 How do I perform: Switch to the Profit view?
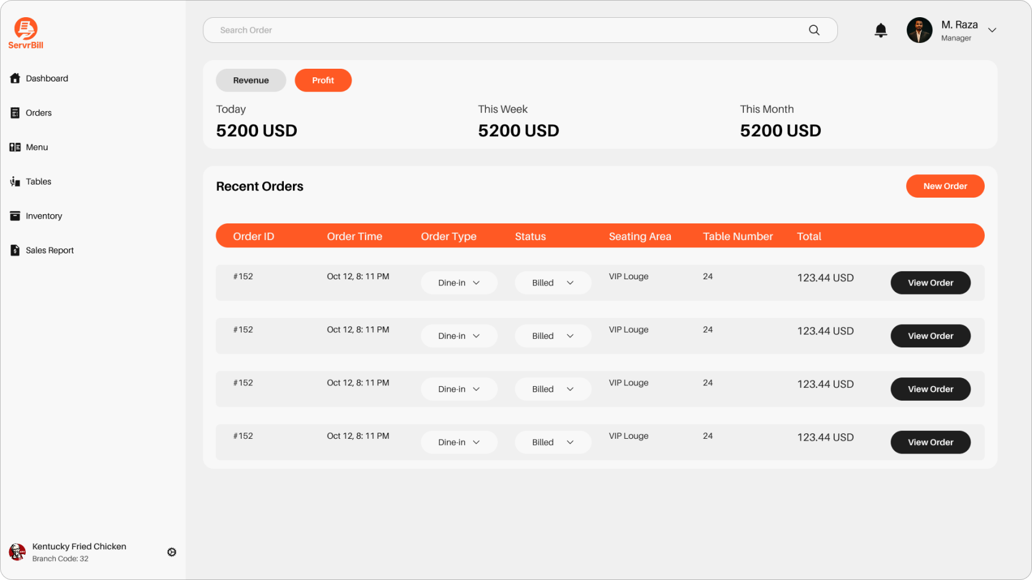click(323, 80)
